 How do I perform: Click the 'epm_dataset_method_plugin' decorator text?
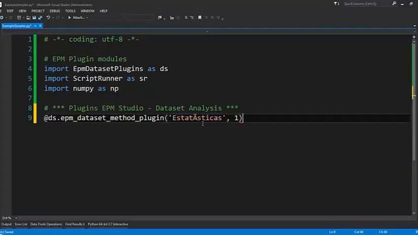point(112,118)
